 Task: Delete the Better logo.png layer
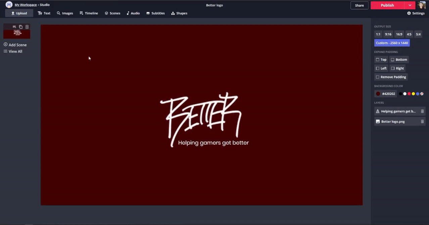[x=422, y=122]
